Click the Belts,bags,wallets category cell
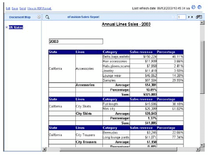208x155 pixels. pyautogui.click(x=116, y=57)
